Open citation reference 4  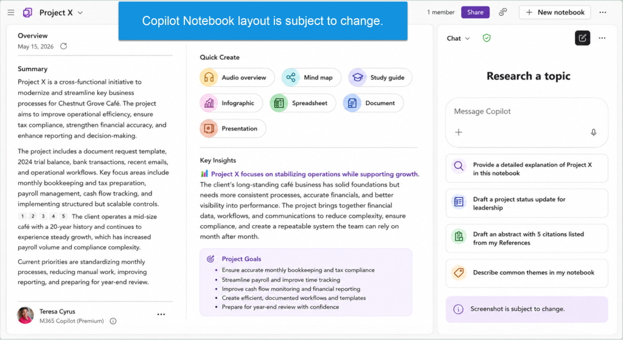tap(54, 216)
